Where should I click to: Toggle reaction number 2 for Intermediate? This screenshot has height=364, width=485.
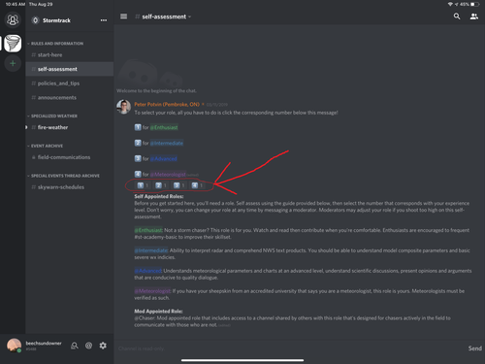161,185
